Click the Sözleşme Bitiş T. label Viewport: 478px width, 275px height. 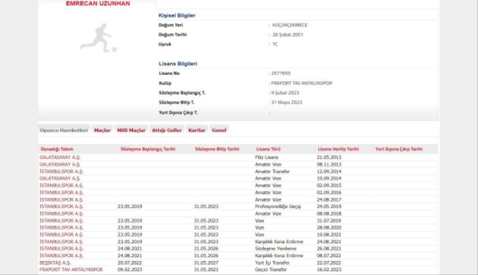point(177,102)
